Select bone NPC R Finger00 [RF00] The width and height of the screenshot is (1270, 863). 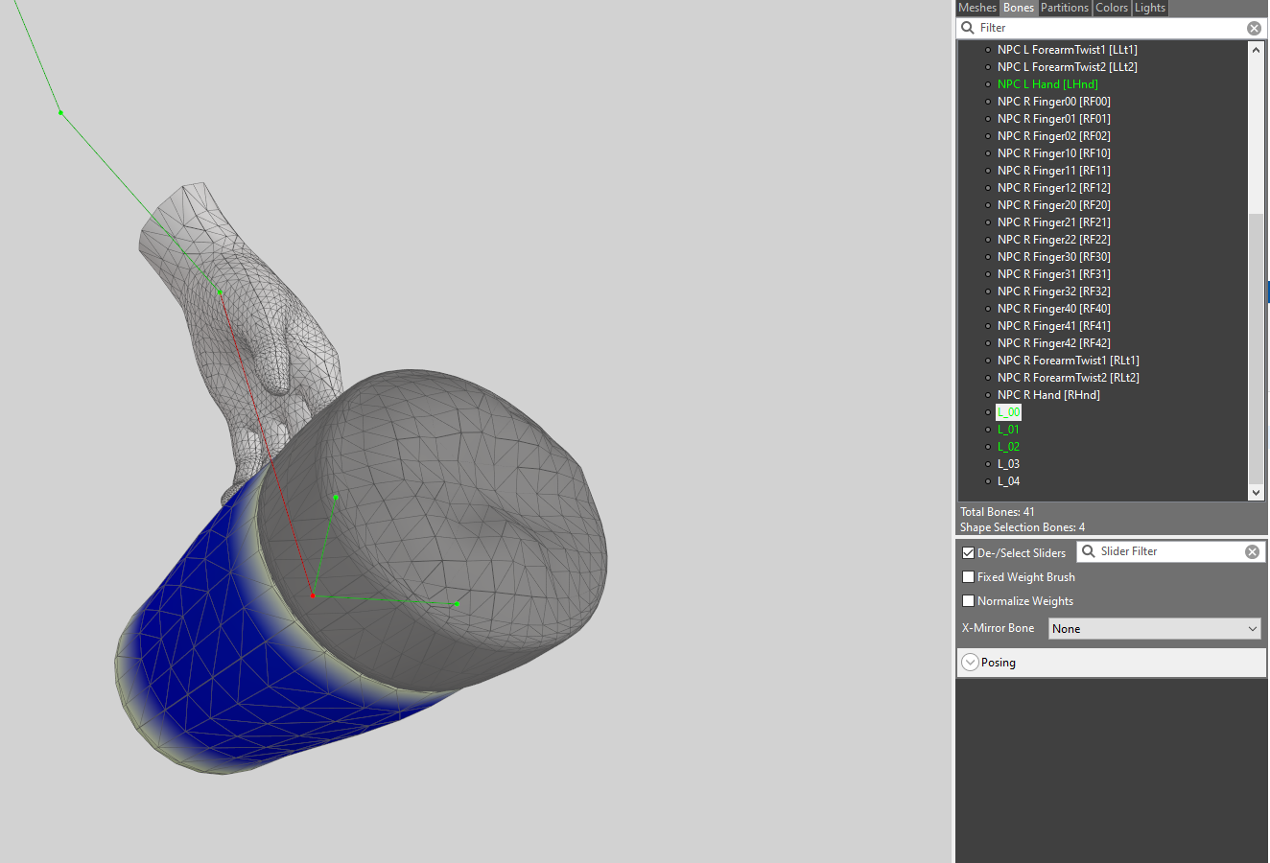coord(1054,102)
